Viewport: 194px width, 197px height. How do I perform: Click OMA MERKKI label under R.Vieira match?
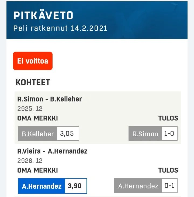[x=37, y=170]
